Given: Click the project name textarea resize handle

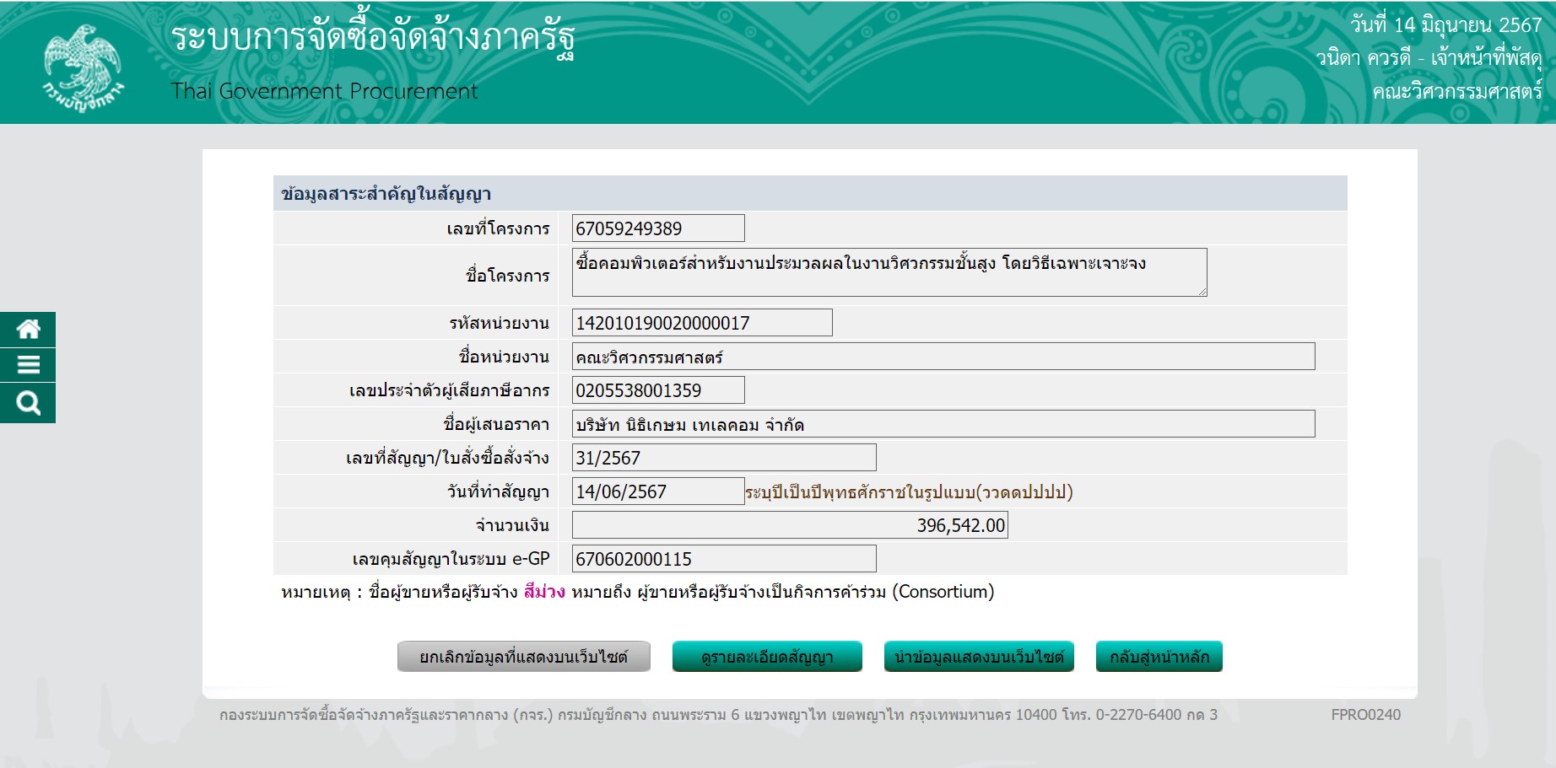Looking at the screenshot, I should coord(1202,292).
